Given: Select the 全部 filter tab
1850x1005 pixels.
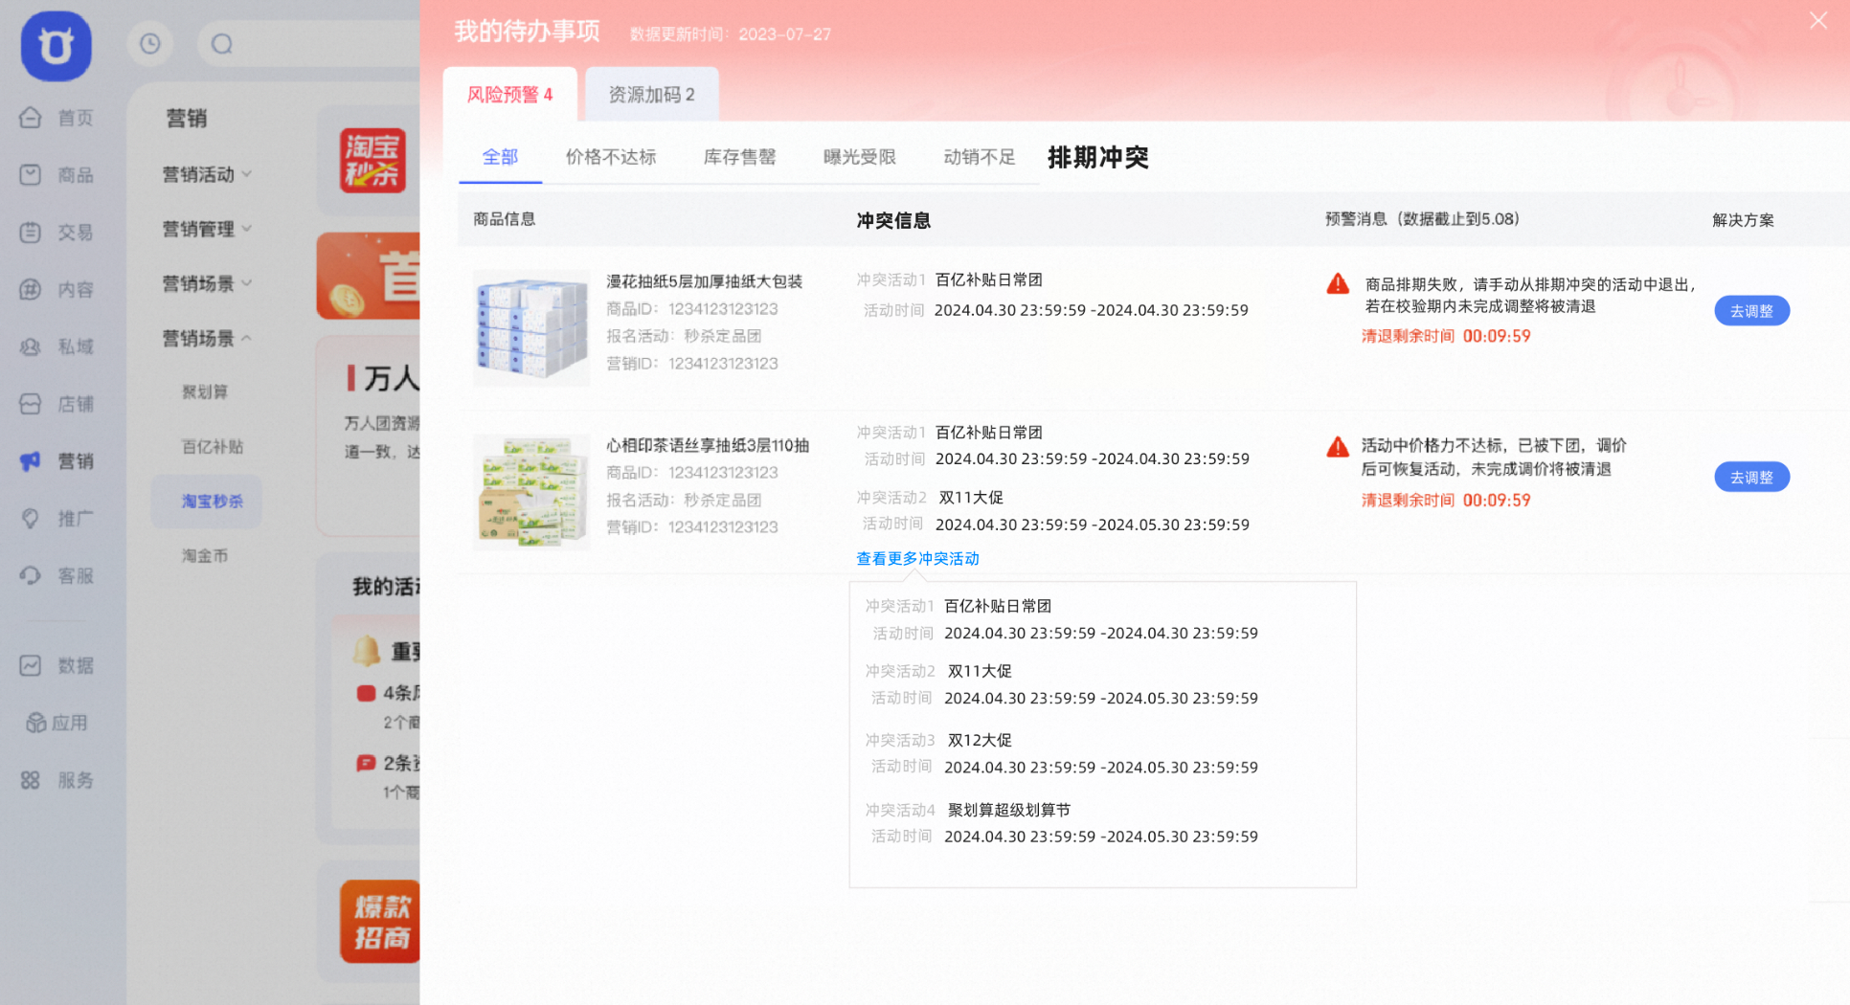Looking at the screenshot, I should (x=500, y=157).
